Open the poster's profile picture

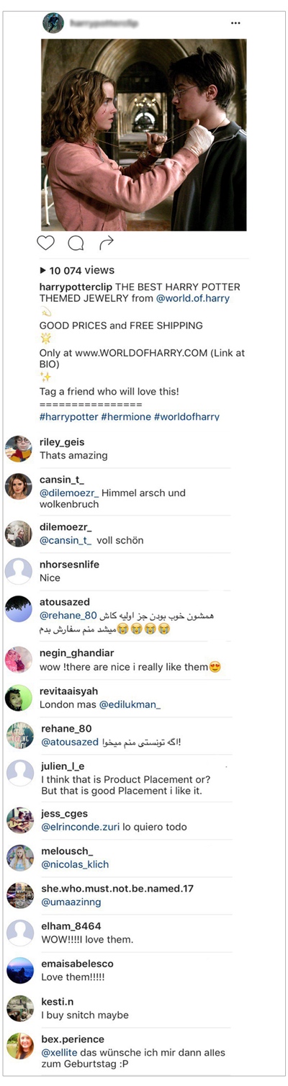click(54, 23)
